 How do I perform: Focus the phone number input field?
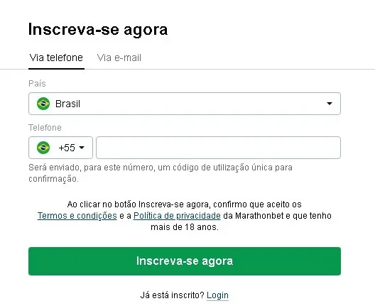218,148
